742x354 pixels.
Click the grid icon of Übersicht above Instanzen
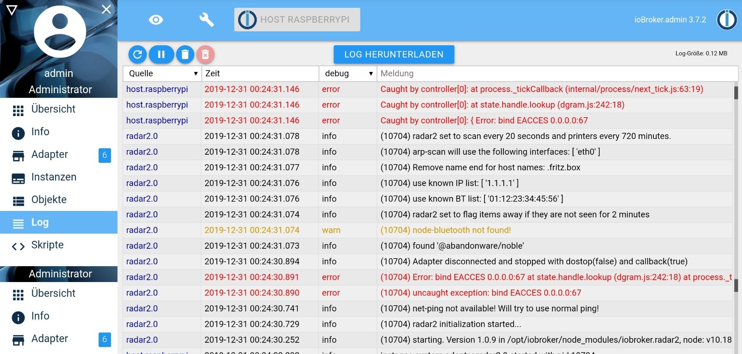[x=18, y=111]
